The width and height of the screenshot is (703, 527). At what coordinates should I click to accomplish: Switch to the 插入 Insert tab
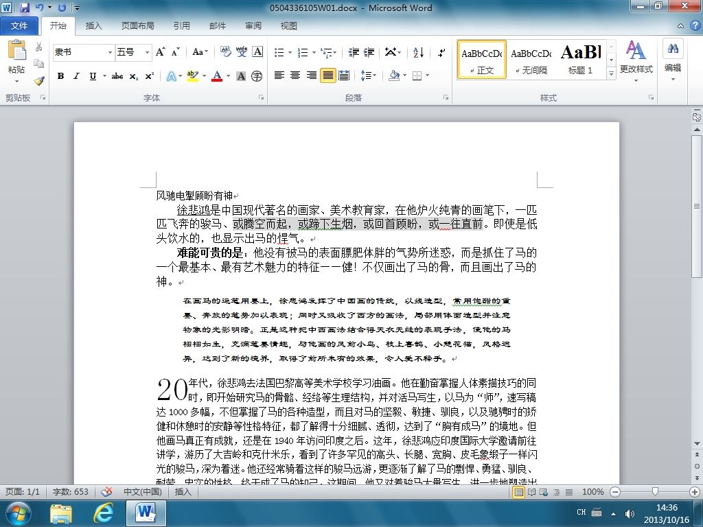[x=93, y=26]
